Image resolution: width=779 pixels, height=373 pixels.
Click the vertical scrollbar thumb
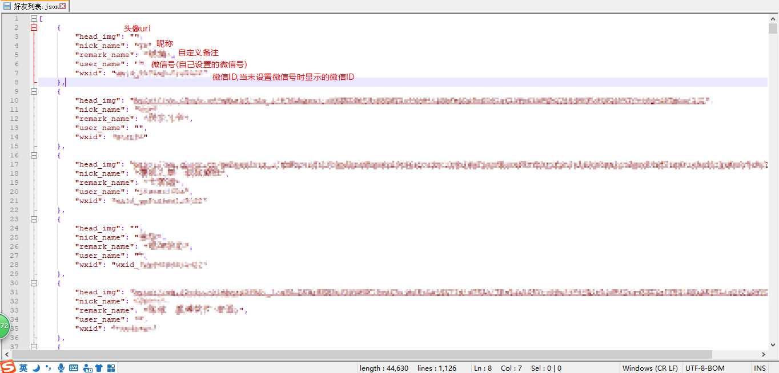(773, 29)
